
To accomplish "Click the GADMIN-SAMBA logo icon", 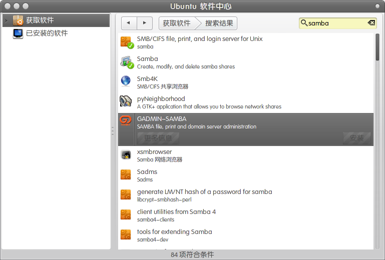I will pyautogui.click(x=126, y=120).
